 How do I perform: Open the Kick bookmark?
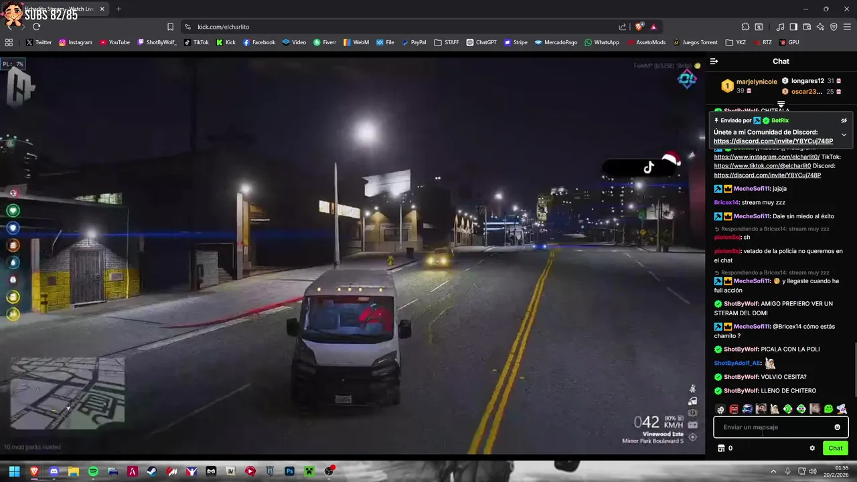[x=226, y=42]
